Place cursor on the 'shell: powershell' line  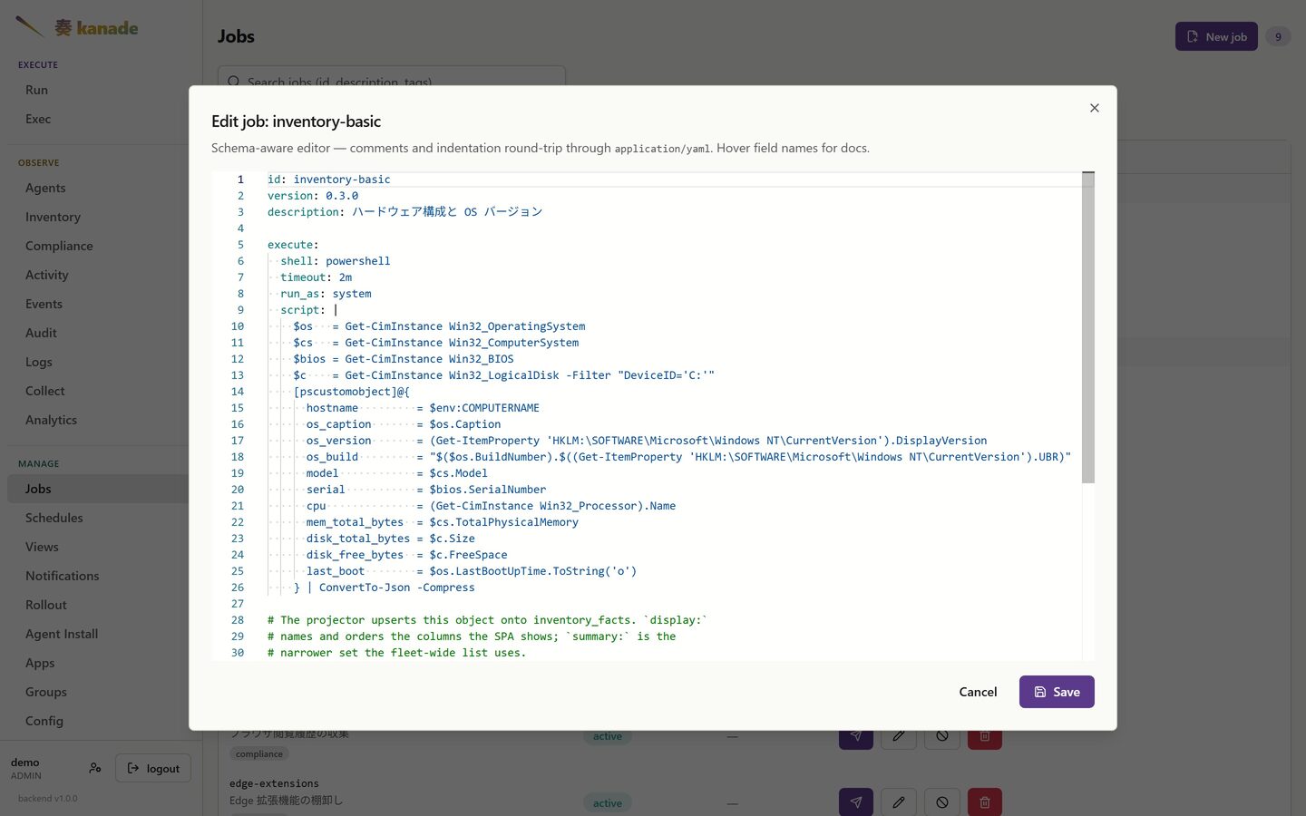(335, 261)
